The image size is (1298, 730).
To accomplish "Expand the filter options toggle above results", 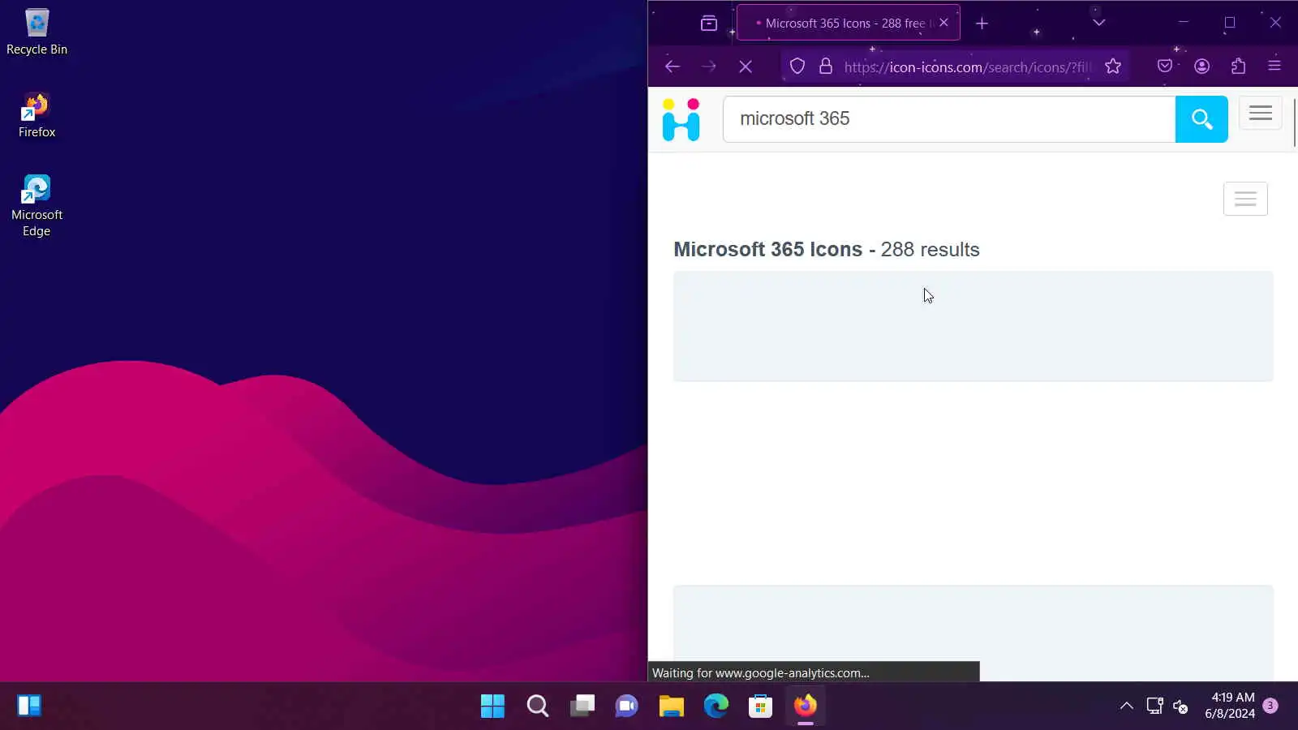I will 1245,199.
